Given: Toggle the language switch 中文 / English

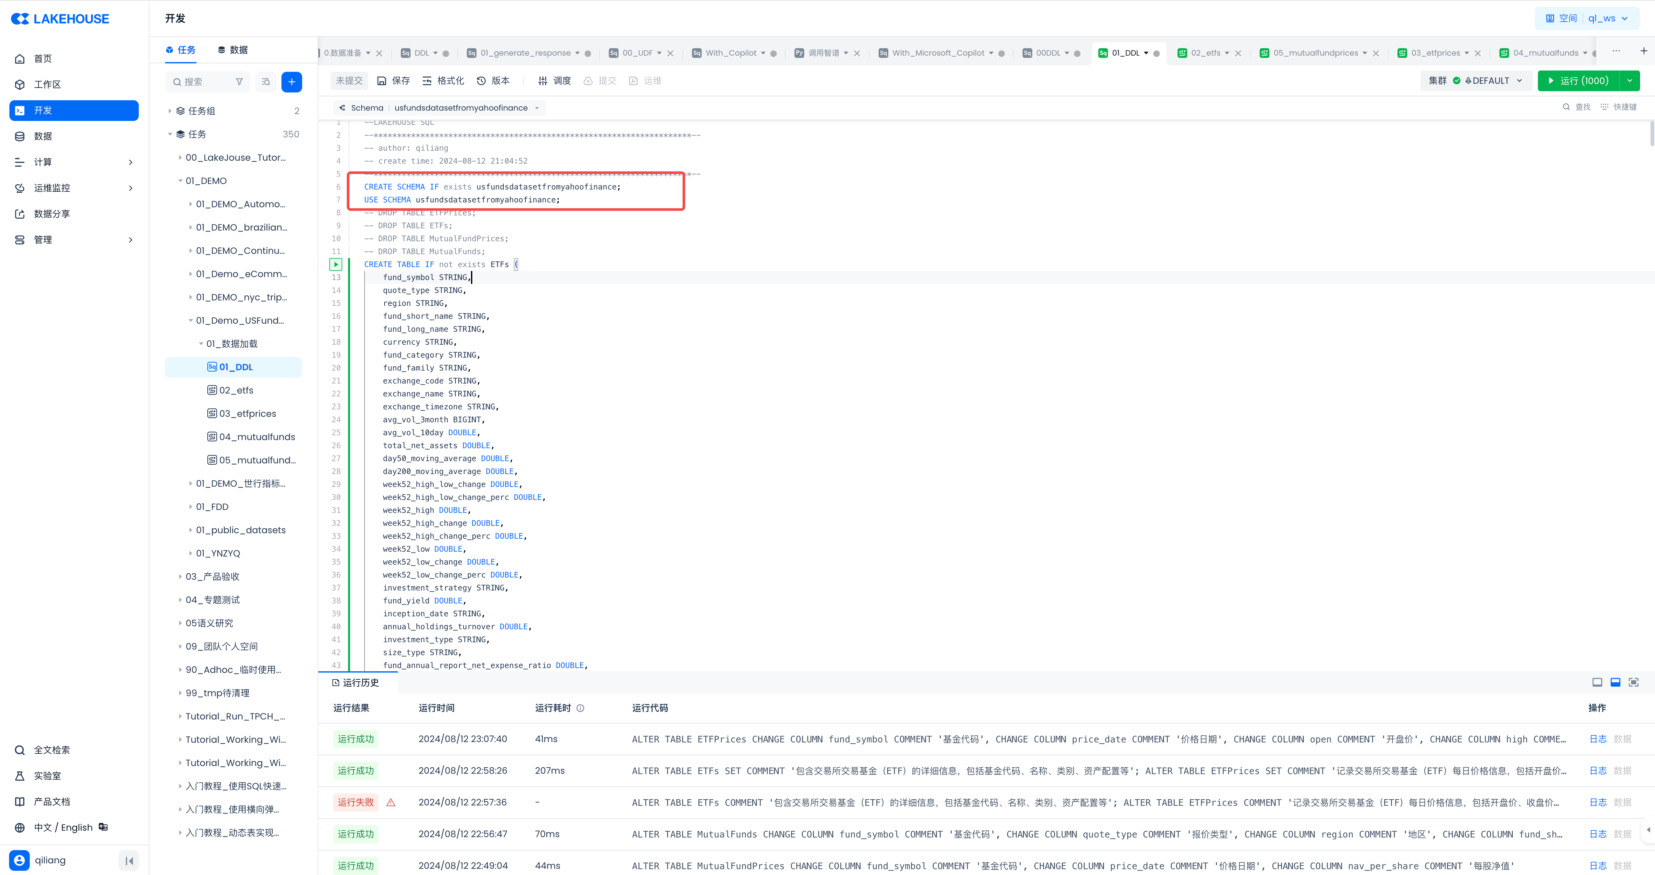Looking at the screenshot, I should point(63,827).
